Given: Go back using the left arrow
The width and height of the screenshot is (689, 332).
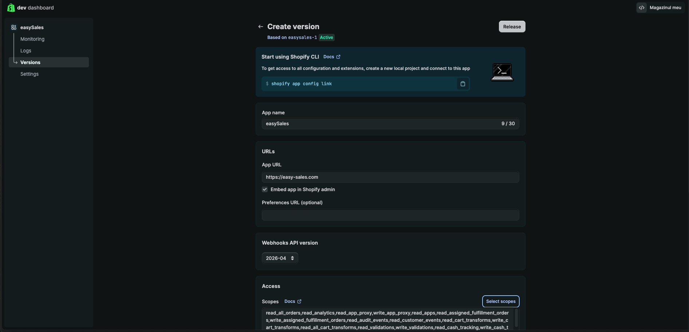Looking at the screenshot, I should pyautogui.click(x=260, y=27).
